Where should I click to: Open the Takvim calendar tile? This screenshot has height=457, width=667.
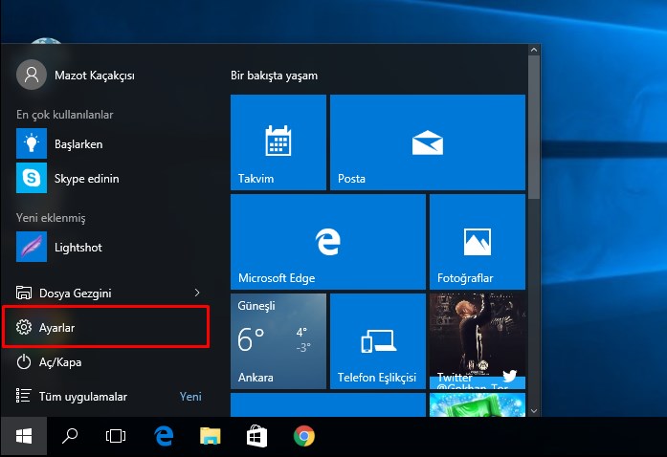tap(278, 141)
